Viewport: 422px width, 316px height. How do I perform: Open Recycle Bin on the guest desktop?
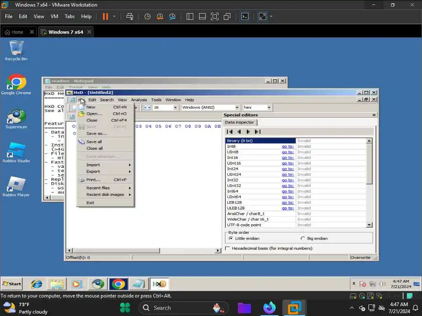pyautogui.click(x=16, y=51)
